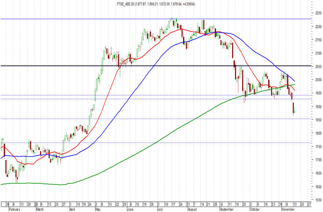This screenshot has width=323, height=212.
Task: Click the 2250 price axis label
Action: tap(318, 13)
